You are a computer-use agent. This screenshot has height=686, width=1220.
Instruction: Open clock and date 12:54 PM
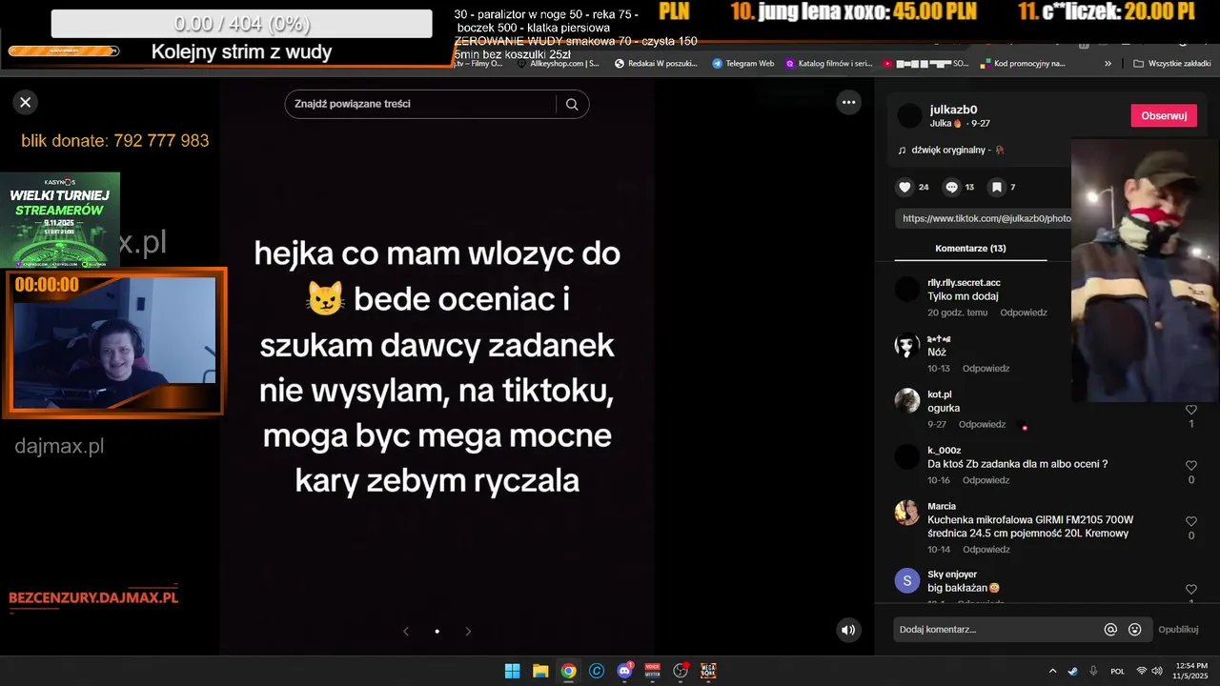[1191, 671]
